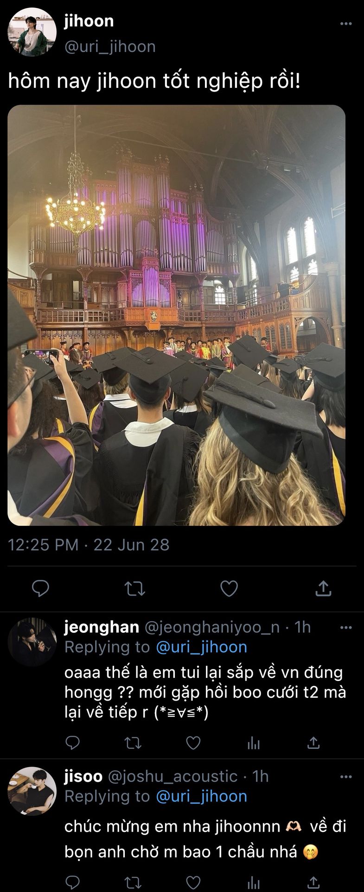364x892 pixels.
Task: Reply to jihoon's main tweet
Action: tap(41, 589)
